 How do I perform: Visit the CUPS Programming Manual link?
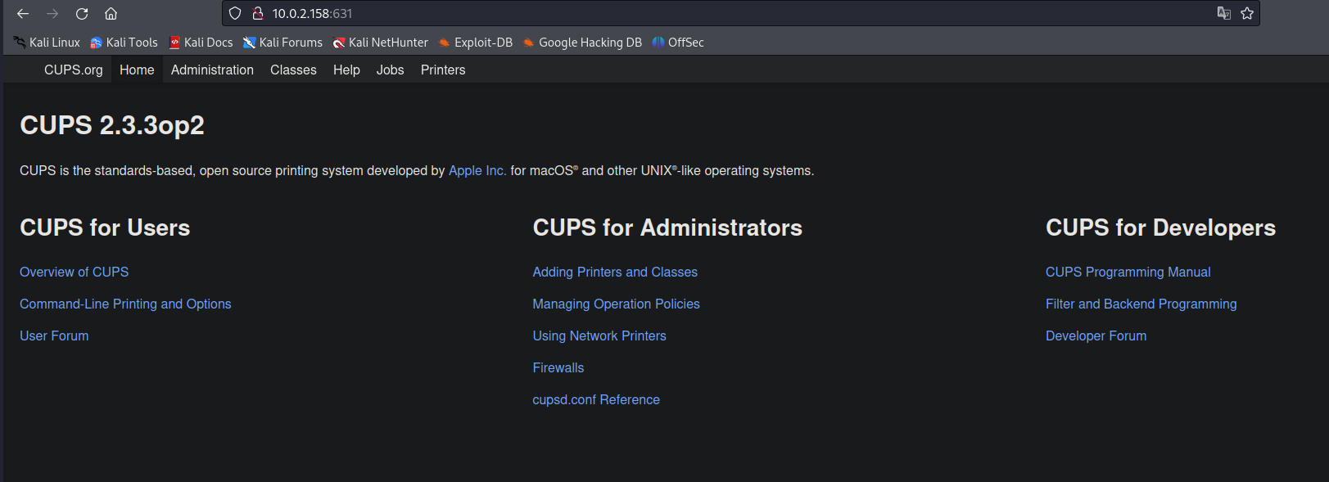coord(1128,272)
